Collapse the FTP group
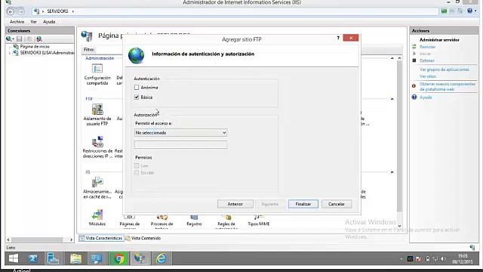 392,99
